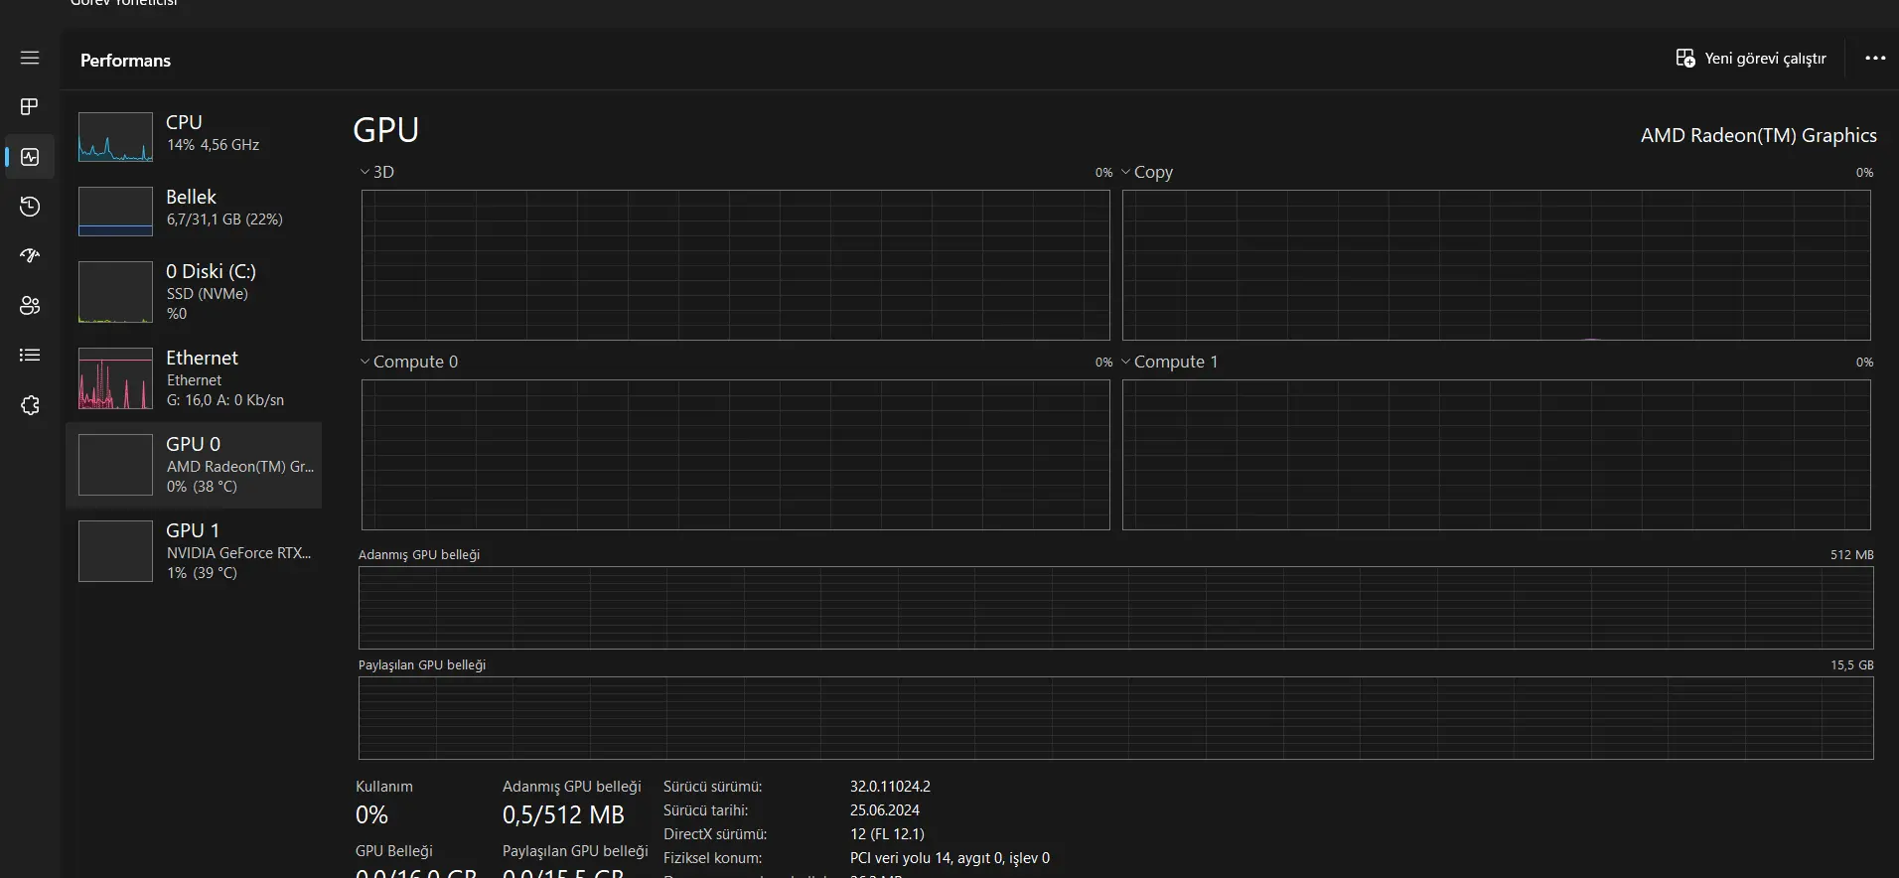Screen dimensions: 1899x878
Task: Click the 512 MB graph maximum label
Action: pos(1851,555)
